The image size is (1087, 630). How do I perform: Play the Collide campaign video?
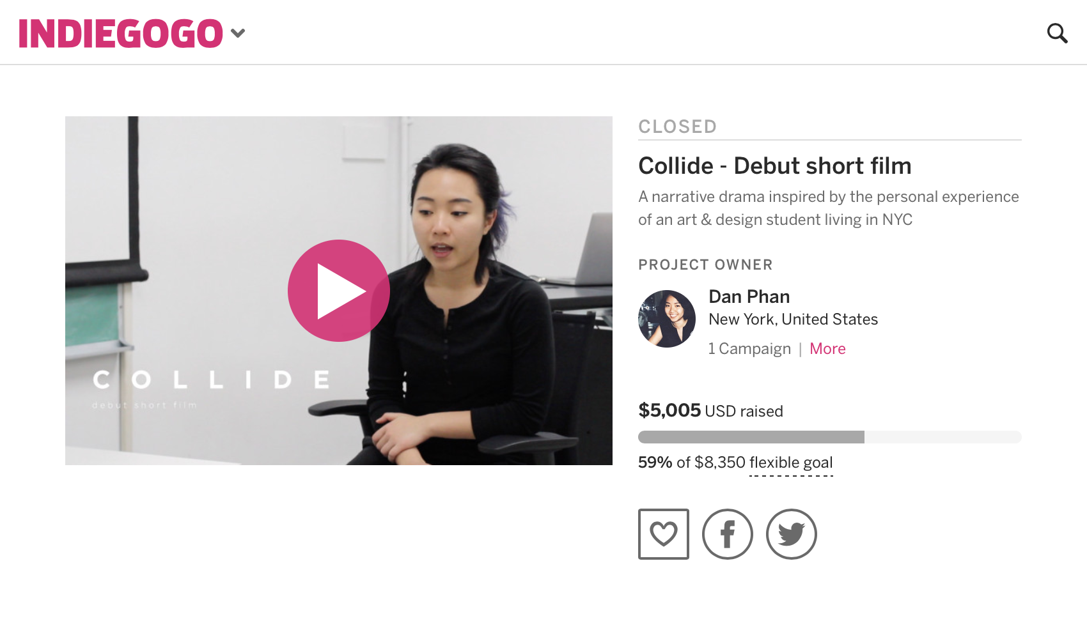[x=339, y=291]
